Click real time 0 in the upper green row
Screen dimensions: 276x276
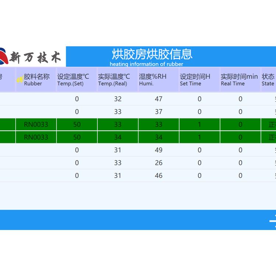tap(240, 124)
